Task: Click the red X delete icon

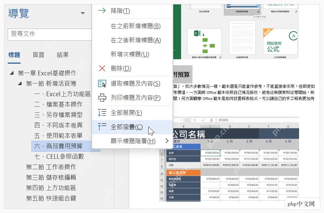Action: point(102,68)
